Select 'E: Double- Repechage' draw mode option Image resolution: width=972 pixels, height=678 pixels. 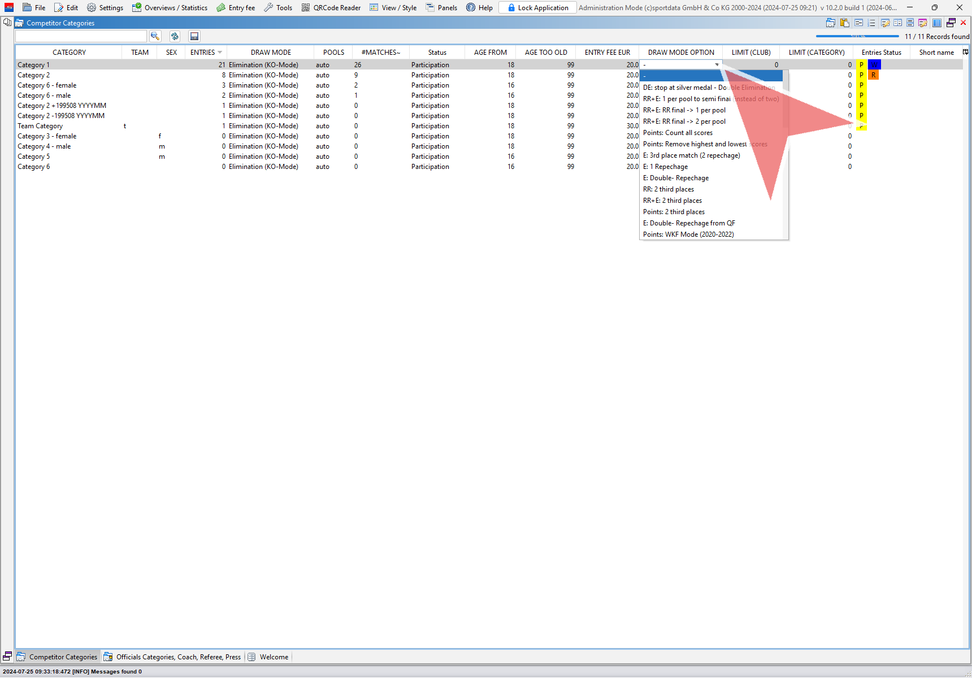[x=675, y=178]
